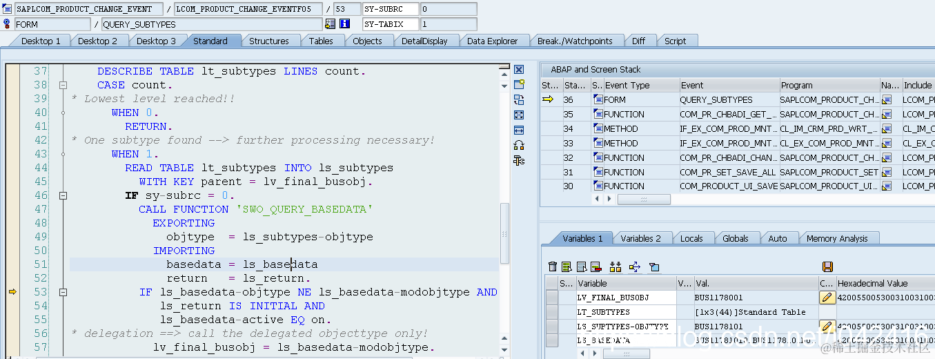Click the Services of the Tool headset icon
The height and width of the screenshot is (359, 935).
[x=519, y=145]
